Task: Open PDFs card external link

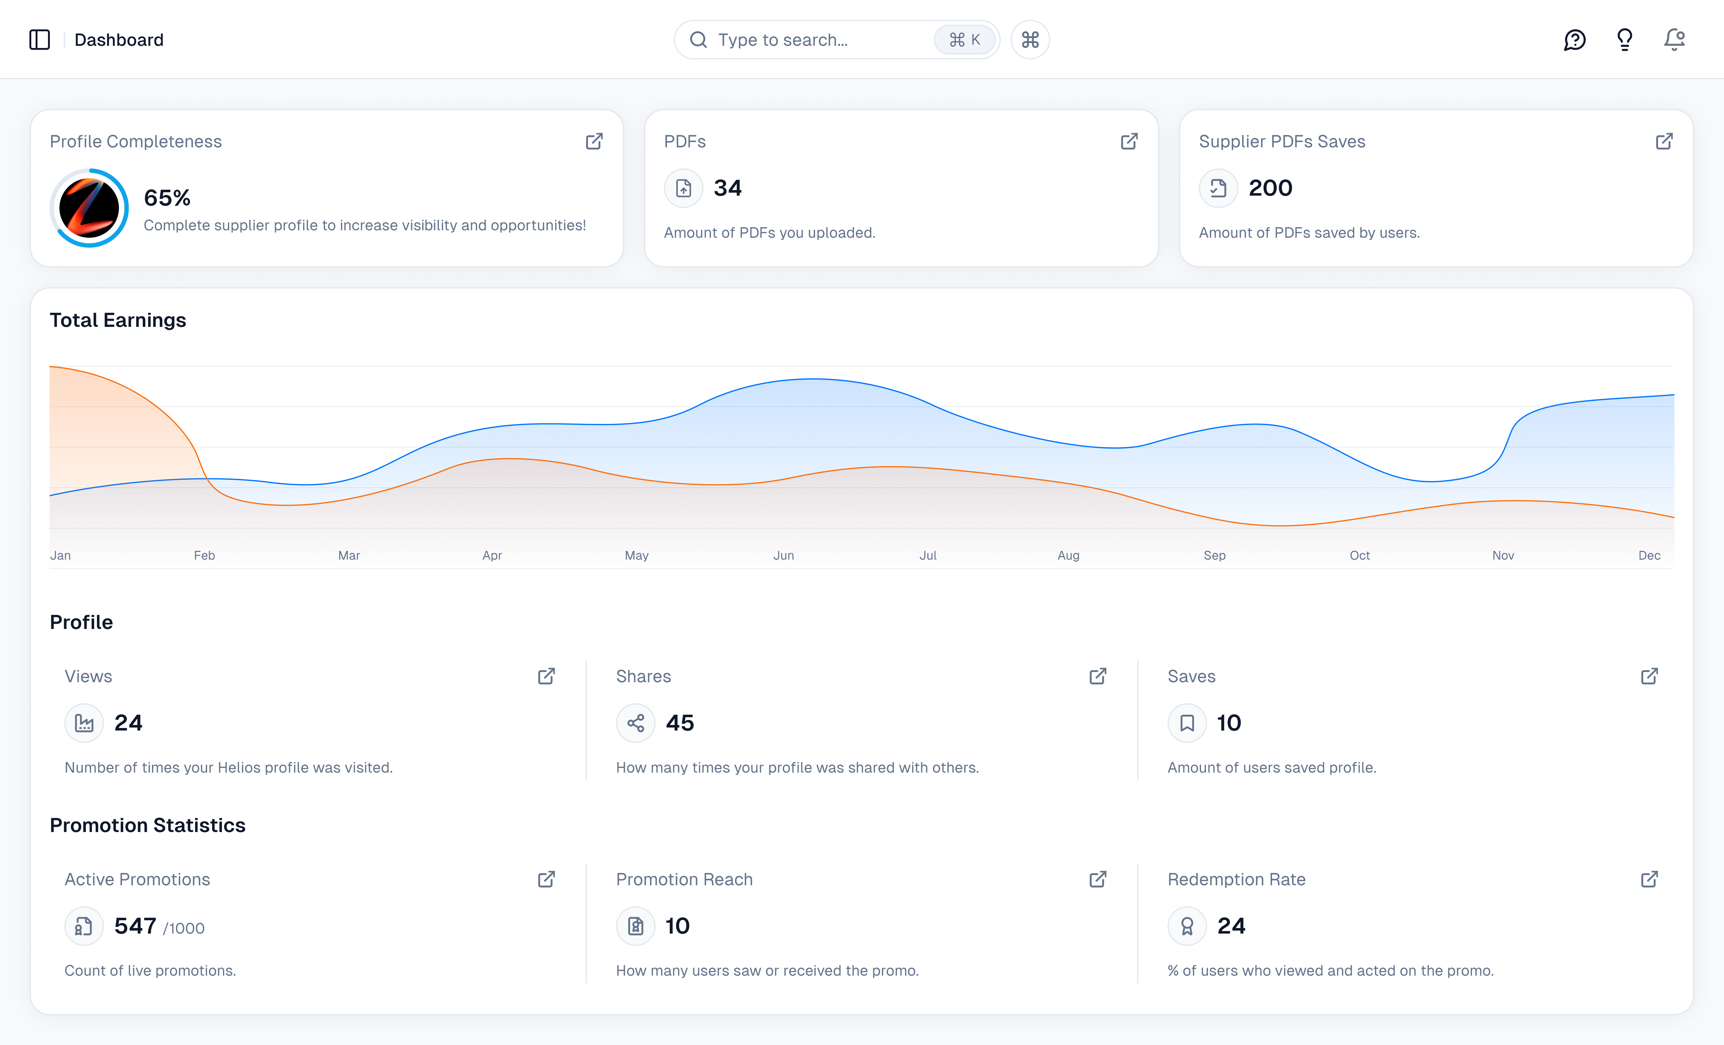Action: pos(1129,141)
